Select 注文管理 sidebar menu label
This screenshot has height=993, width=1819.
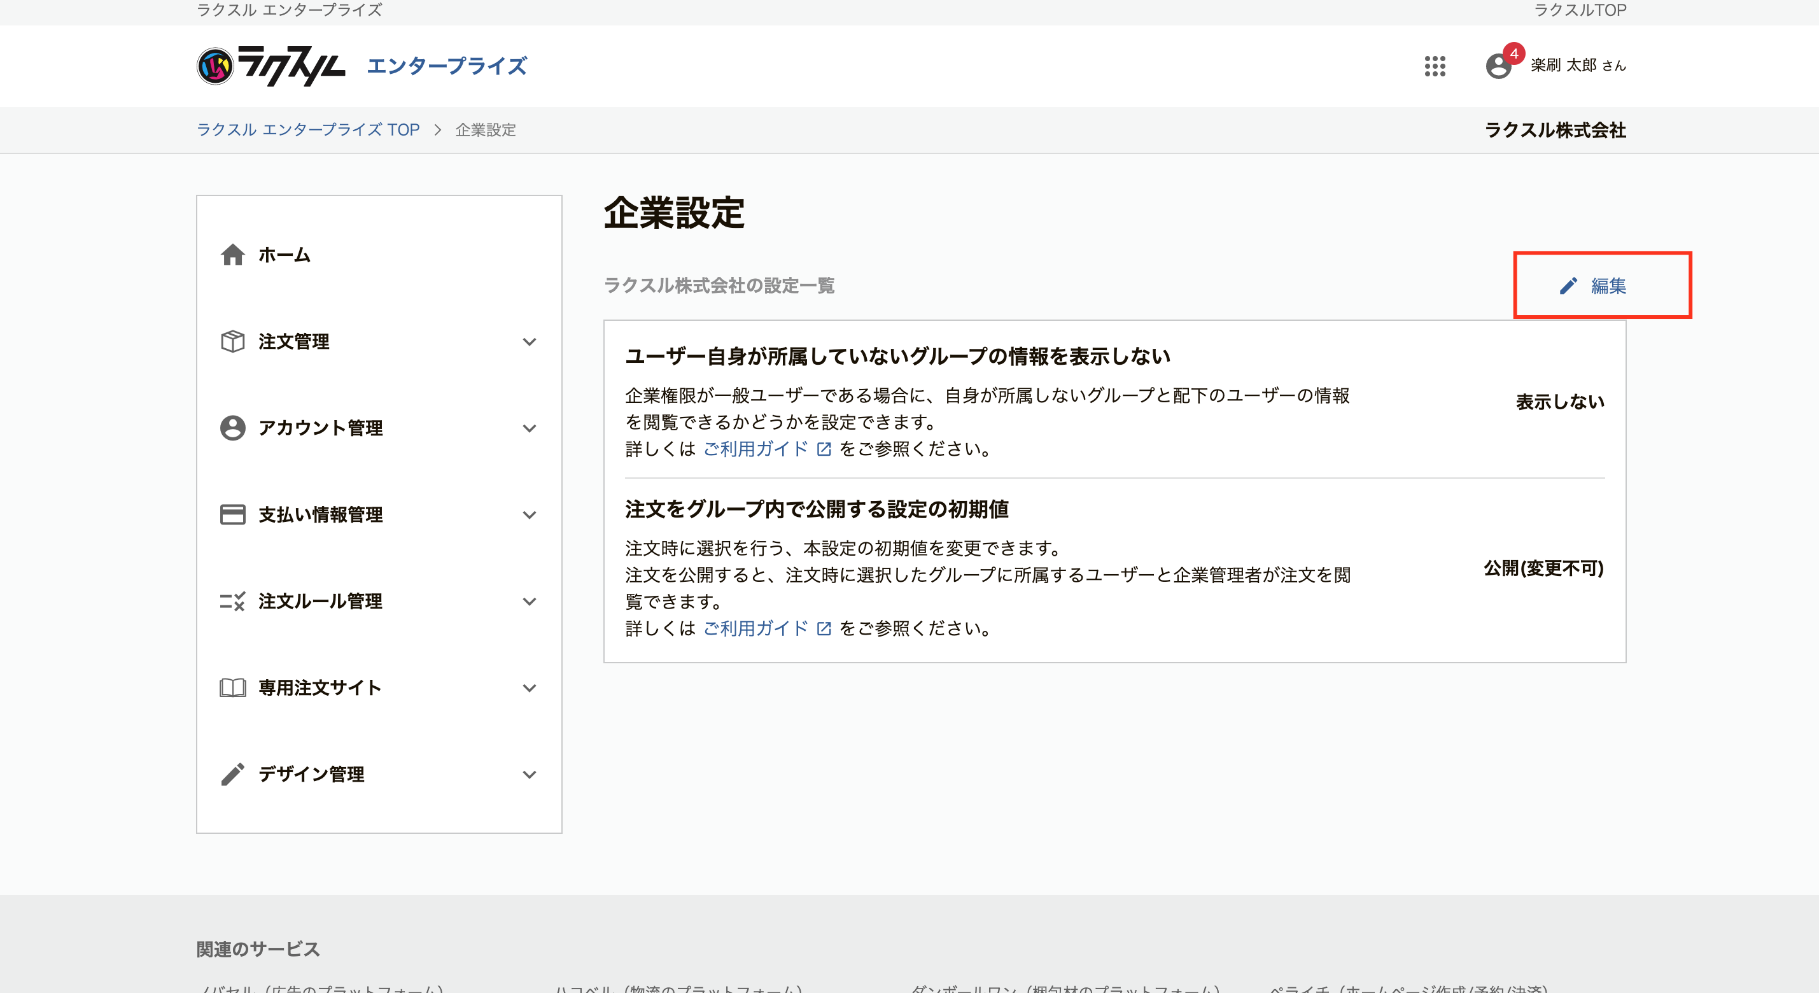294,342
